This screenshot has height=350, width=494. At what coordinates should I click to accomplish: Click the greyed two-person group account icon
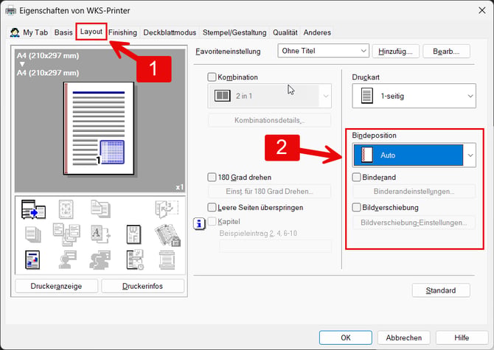[x=100, y=260]
